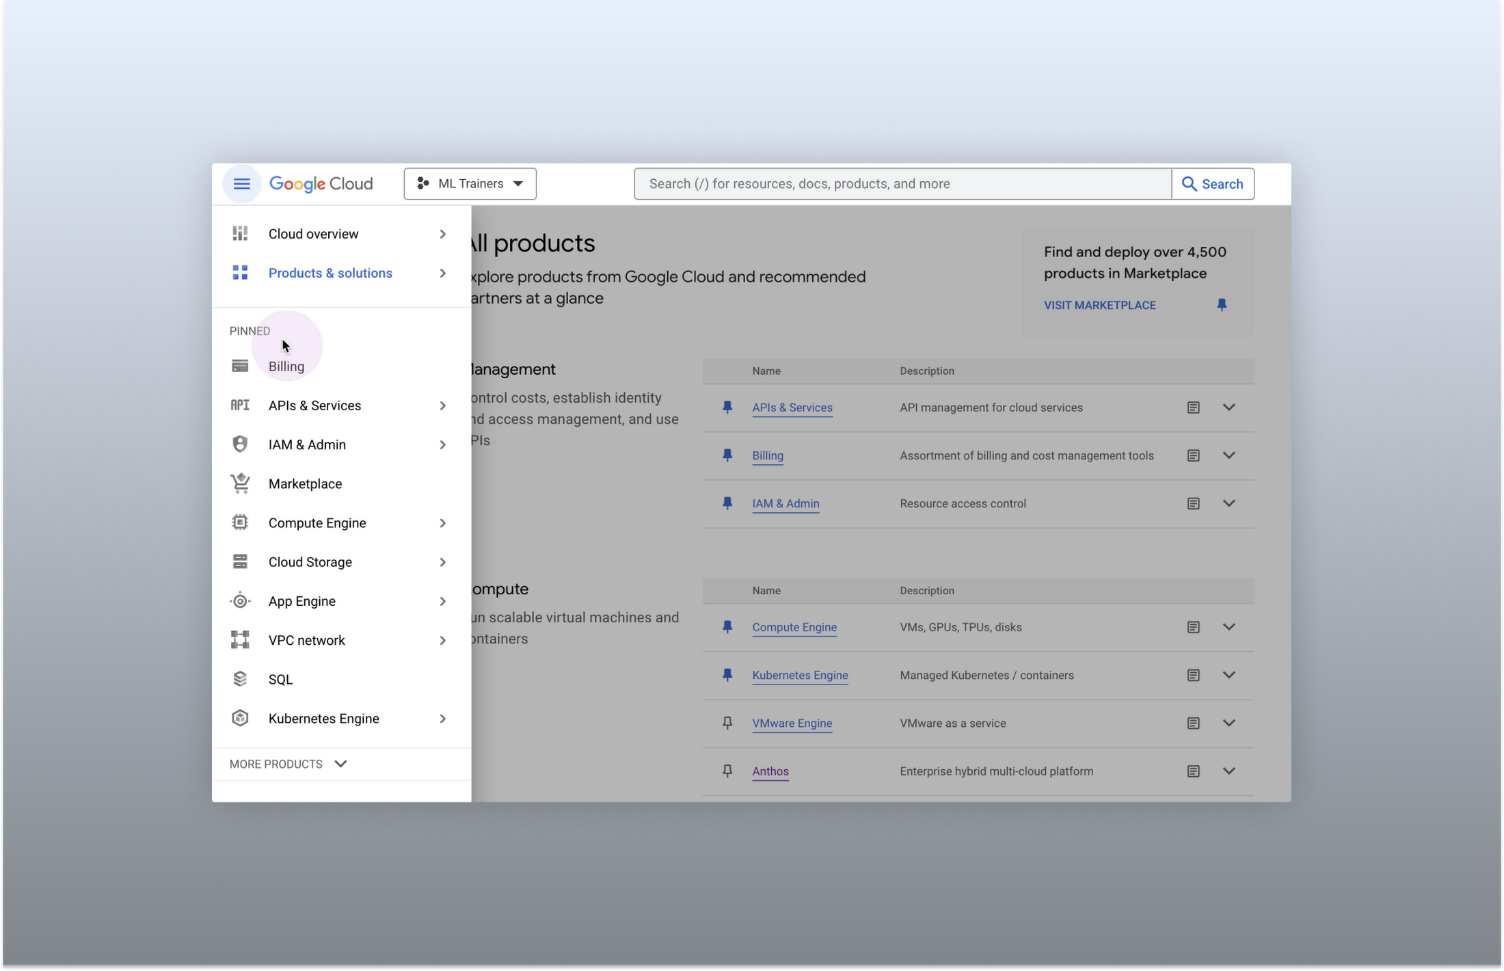Screen dimensions: 1504x971
Task: Pin Anthos to the menu
Action: [x=727, y=771]
